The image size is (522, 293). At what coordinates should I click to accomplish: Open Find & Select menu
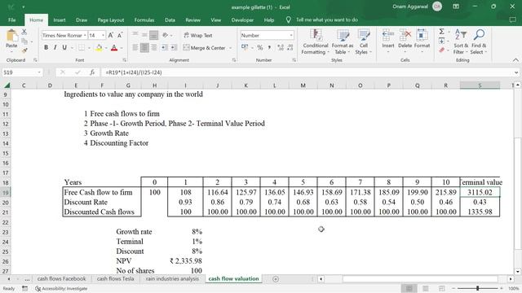[x=479, y=42]
